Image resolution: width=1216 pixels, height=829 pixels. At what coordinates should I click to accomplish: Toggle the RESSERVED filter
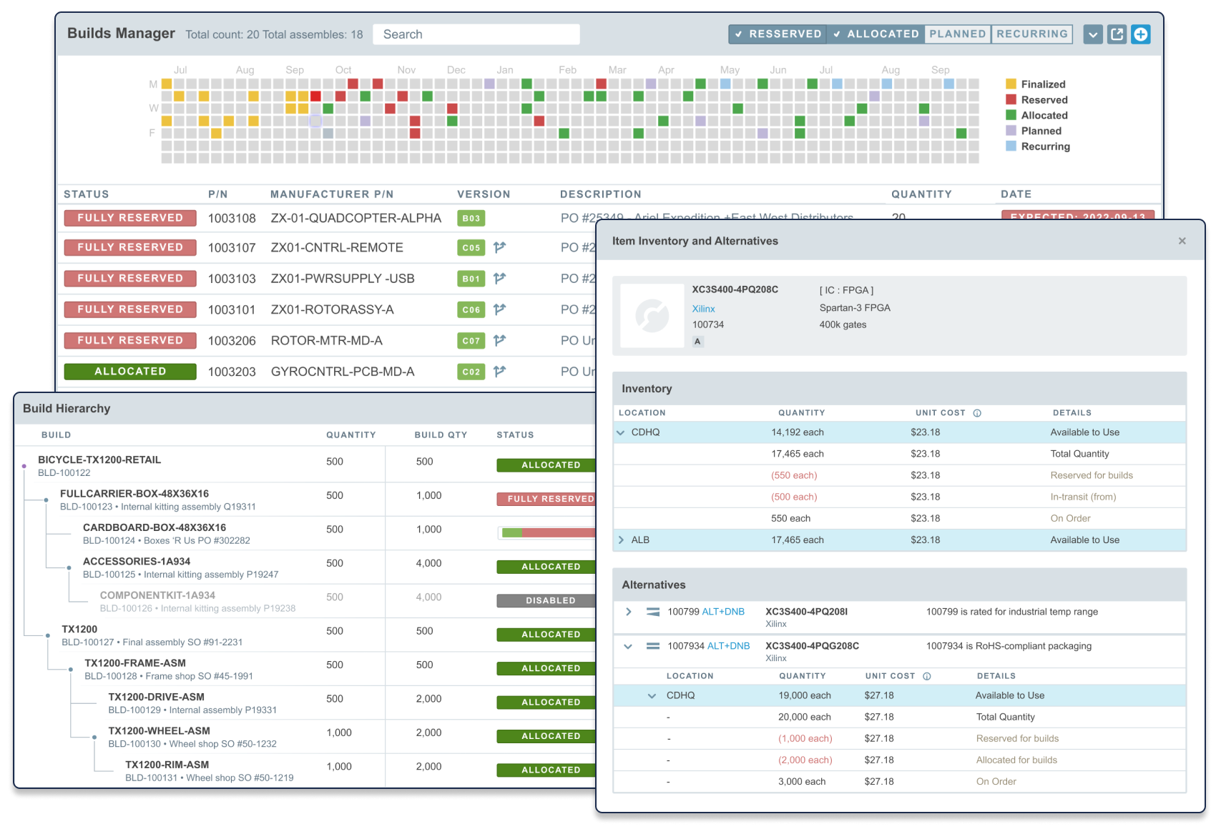click(x=778, y=34)
